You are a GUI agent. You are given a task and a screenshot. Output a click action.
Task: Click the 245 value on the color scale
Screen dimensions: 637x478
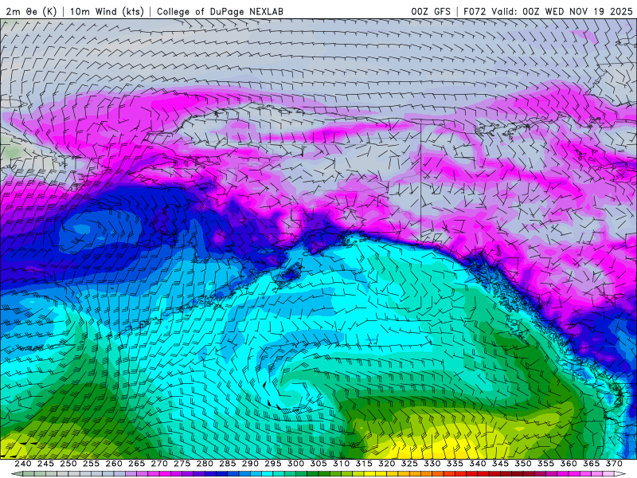[45, 464]
